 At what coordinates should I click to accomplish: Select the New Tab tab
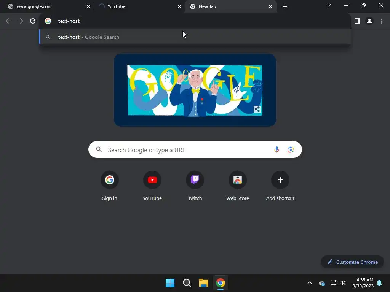tap(230, 6)
